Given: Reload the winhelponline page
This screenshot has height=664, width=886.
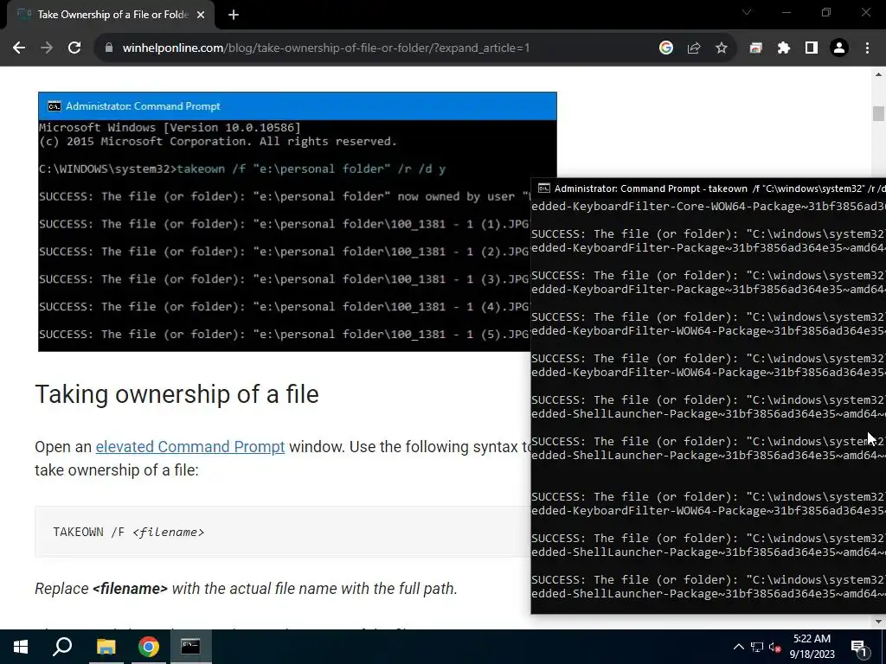Looking at the screenshot, I should tap(74, 48).
